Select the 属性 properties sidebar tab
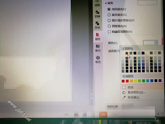 click(98, 37)
